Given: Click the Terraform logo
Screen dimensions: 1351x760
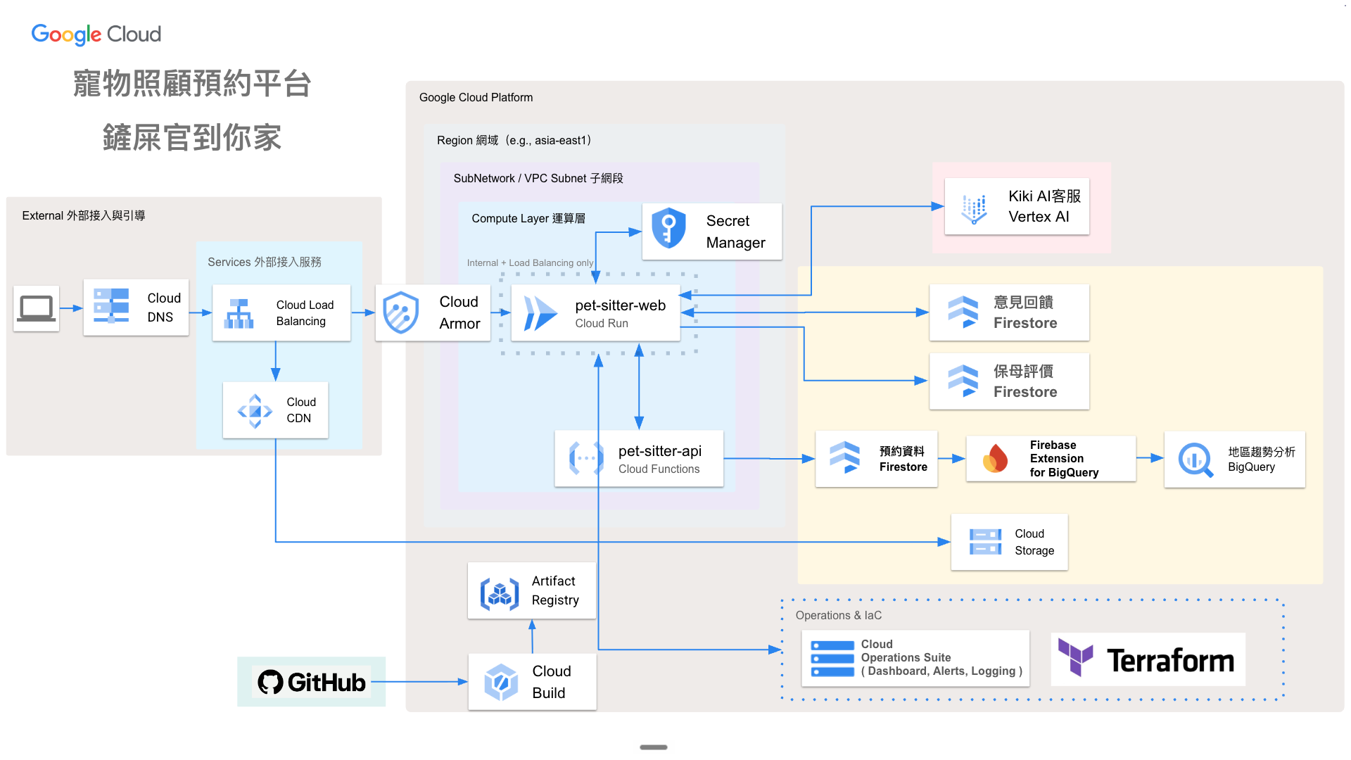Looking at the screenshot, I should coord(1148,659).
